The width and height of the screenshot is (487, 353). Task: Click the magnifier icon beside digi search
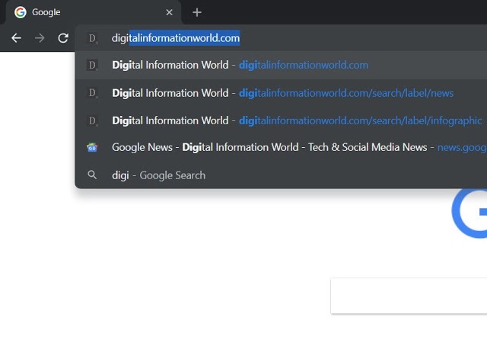tap(92, 175)
